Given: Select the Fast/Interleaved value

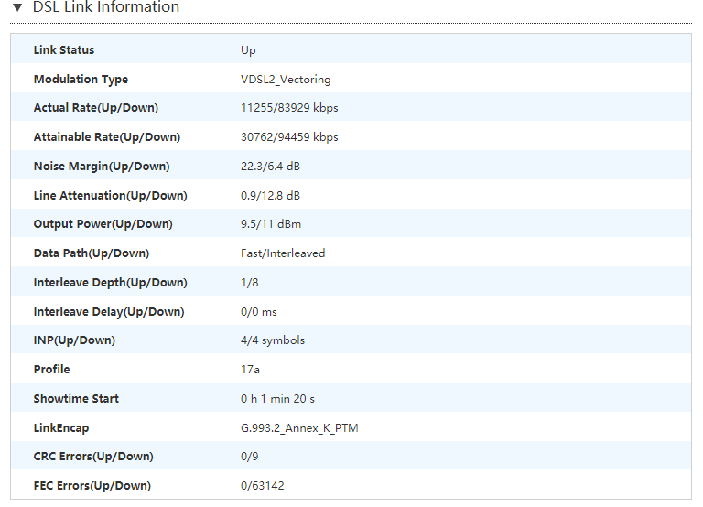Looking at the screenshot, I should click(x=283, y=253).
